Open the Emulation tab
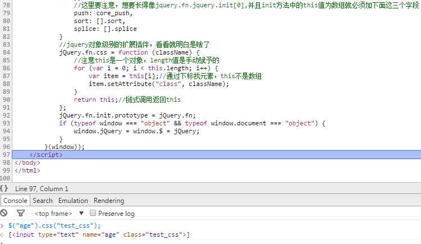This screenshot has width=421, height=244. 73,201
